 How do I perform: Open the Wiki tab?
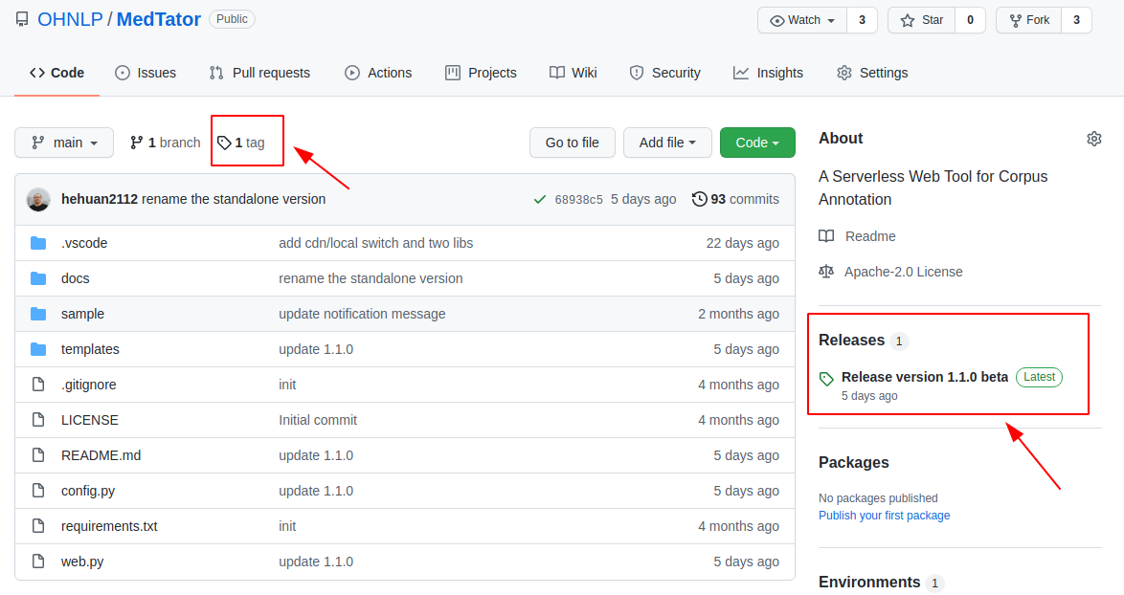573,73
